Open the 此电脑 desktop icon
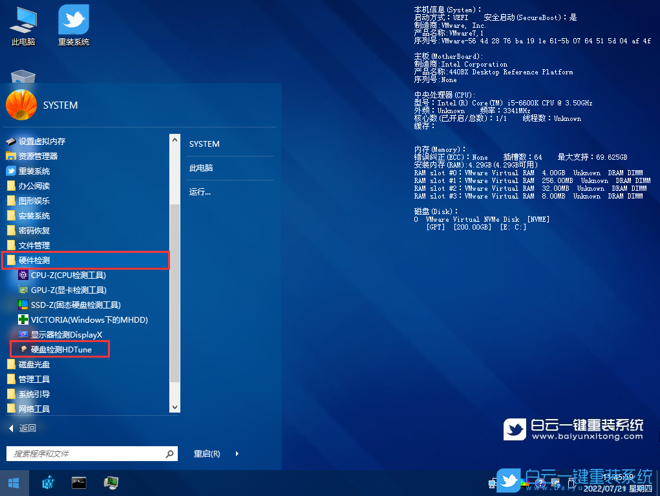This screenshot has width=660, height=496. click(23, 26)
